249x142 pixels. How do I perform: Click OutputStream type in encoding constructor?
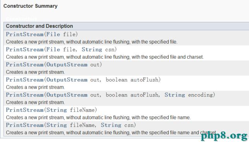pos(67,95)
